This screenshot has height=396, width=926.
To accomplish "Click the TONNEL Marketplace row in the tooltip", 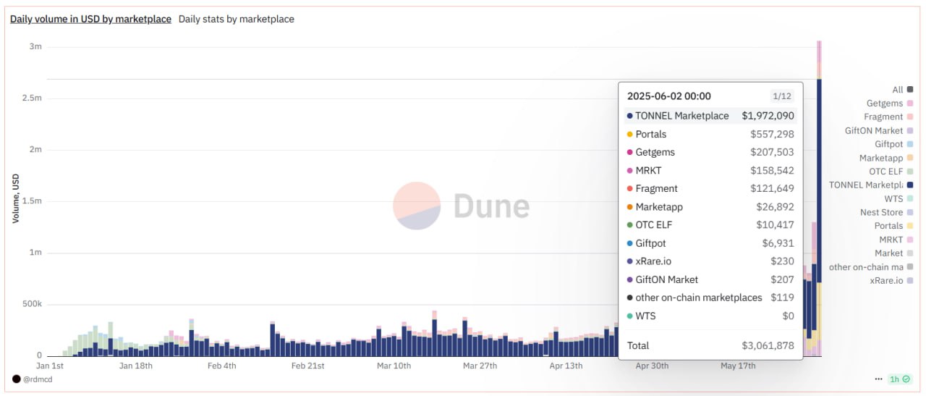I will [710, 116].
